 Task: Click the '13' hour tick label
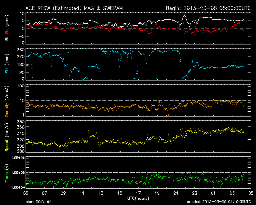(x=101, y=193)
